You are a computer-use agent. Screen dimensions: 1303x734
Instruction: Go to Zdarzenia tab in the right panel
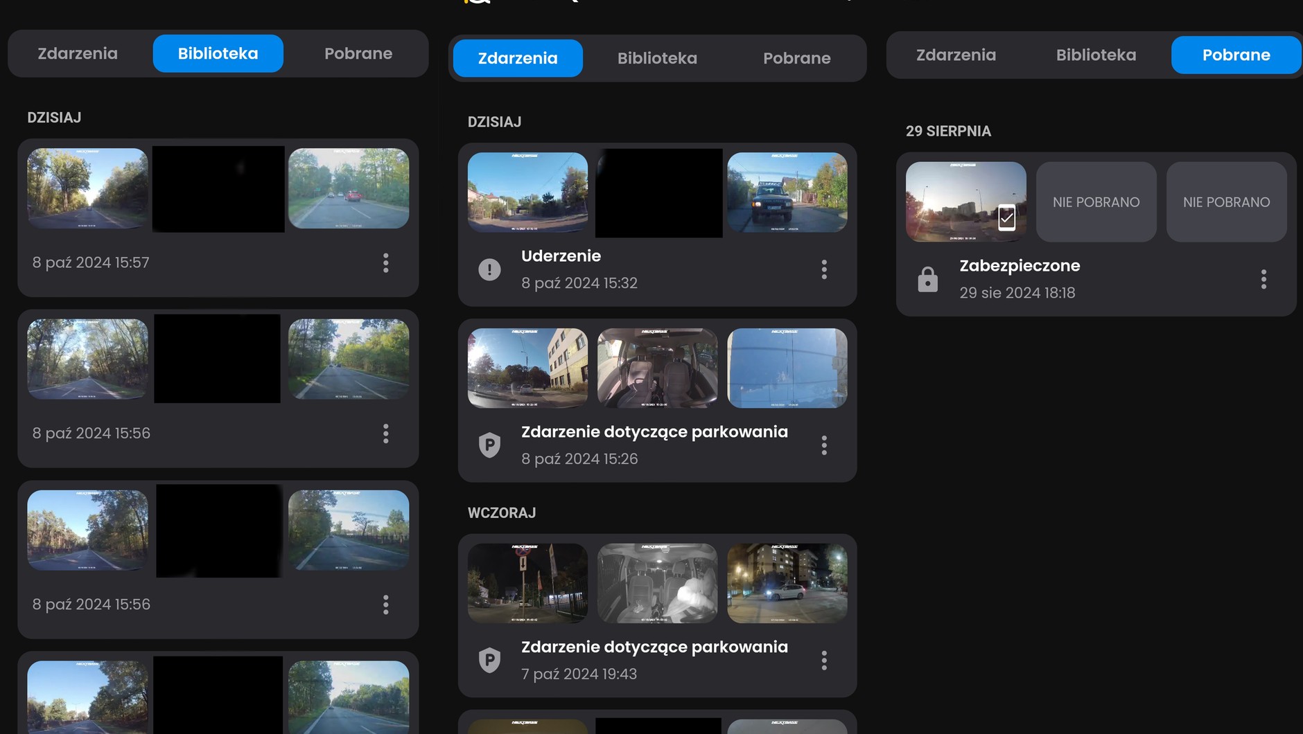[956, 55]
